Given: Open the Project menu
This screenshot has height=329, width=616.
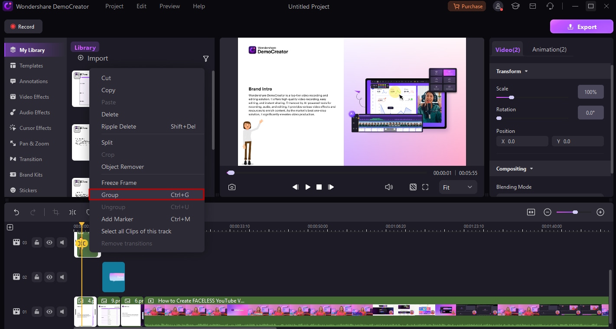Looking at the screenshot, I should pyautogui.click(x=114, y=6).
